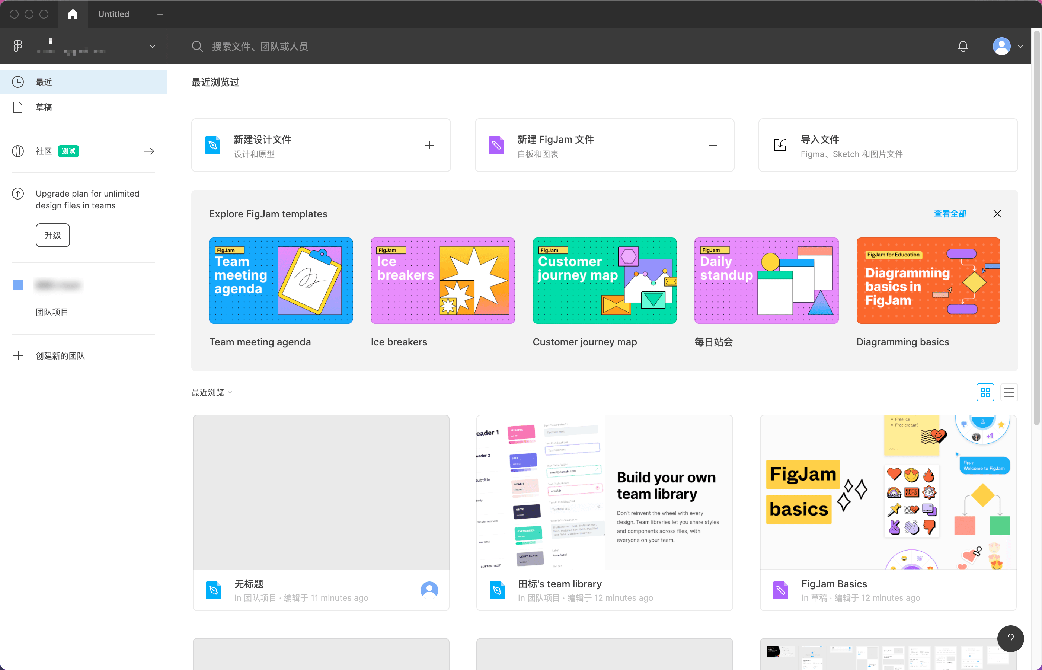Screen dimensions: 1042x670
Task: Click the plus icon next to 创建新的团队
Action: 18,355
